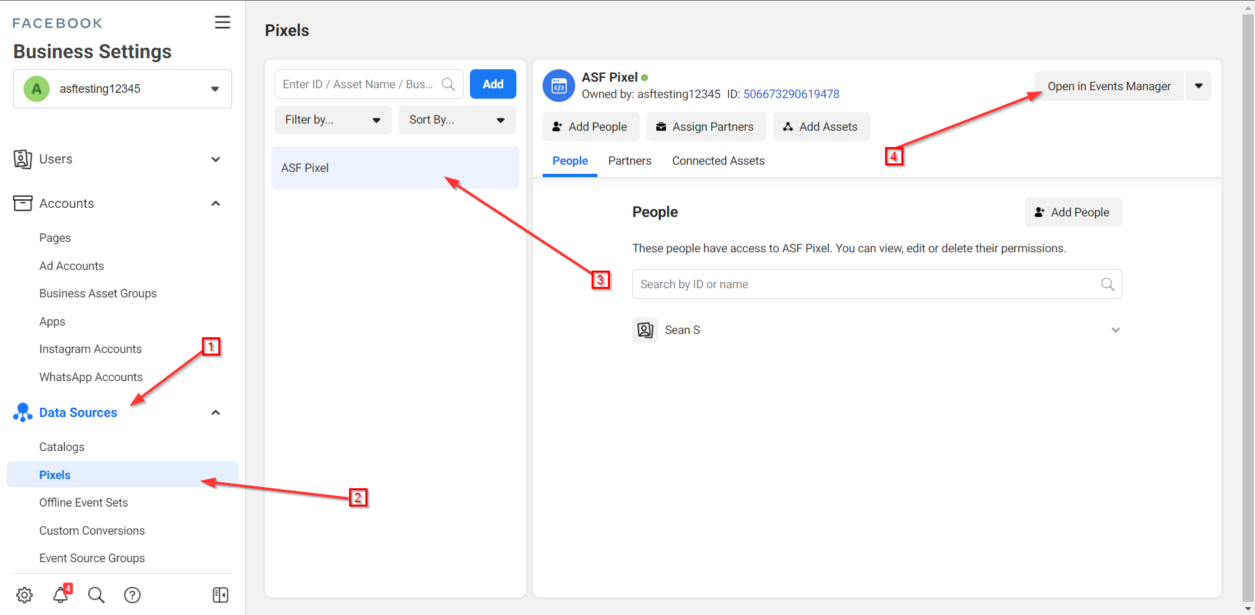
Task: Open the hamburger menu icon
Action: tap(222, 22)
